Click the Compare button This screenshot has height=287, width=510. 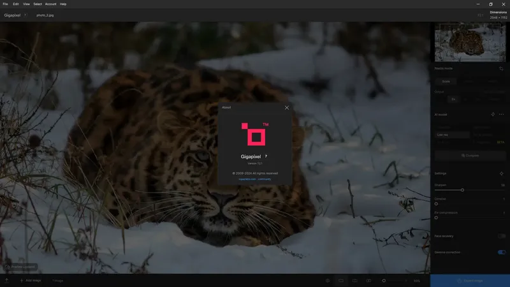(x=470, y=156)
